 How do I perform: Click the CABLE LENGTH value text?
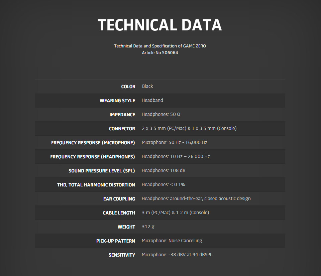[x=176, y=213]
